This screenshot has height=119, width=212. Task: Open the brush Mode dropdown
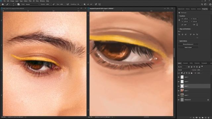click(32, 4)
